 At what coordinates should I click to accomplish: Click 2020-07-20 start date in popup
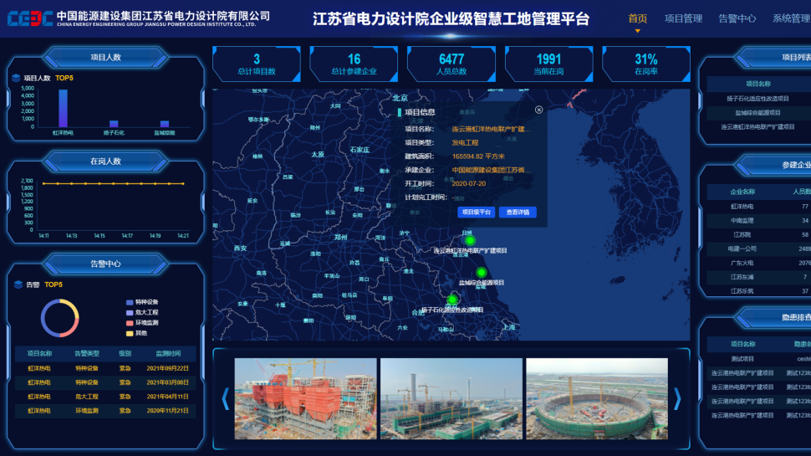(x=468, y=183)
